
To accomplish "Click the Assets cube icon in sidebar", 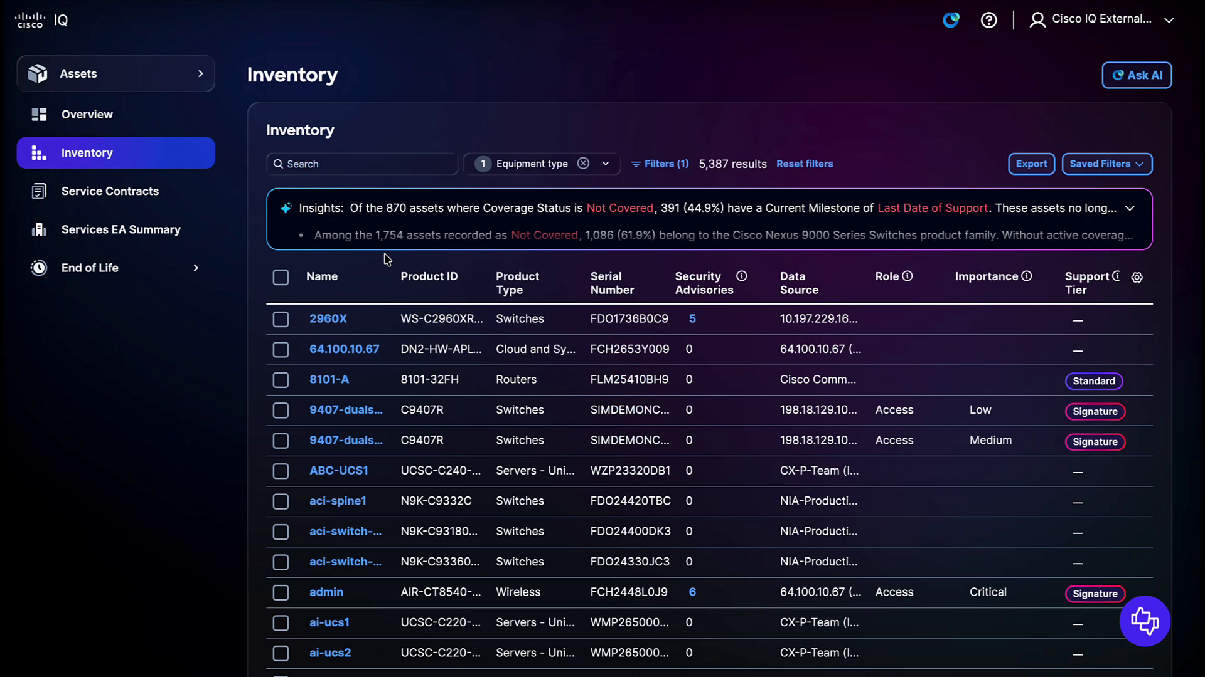I will tap(38, 73).
